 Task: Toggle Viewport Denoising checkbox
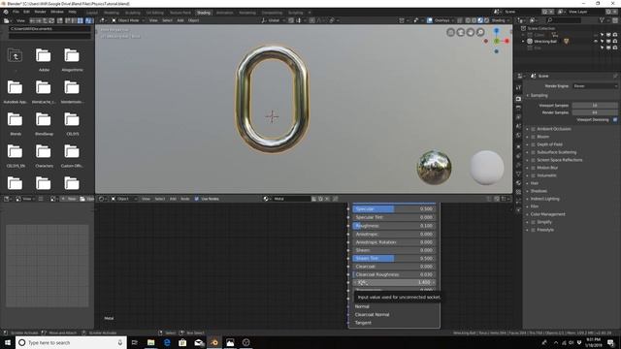pyautogui.click(x=614, y=119)
